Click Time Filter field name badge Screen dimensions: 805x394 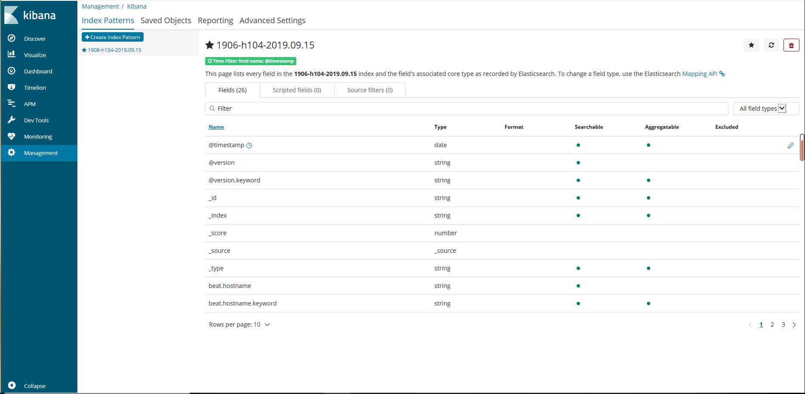251,61
